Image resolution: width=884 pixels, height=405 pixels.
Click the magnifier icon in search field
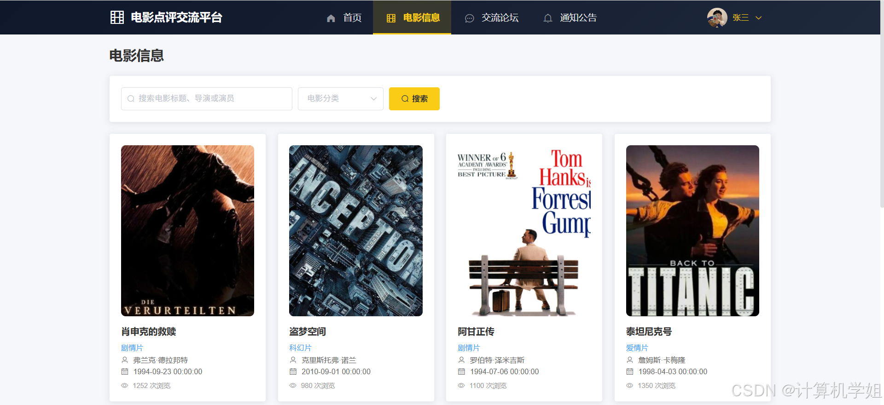pos(131,99)
